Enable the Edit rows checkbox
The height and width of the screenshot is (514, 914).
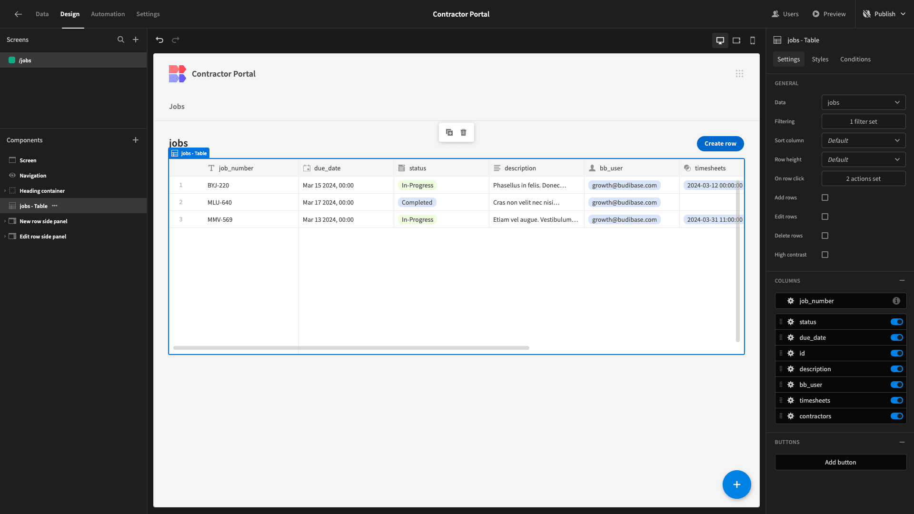point(825,217)
